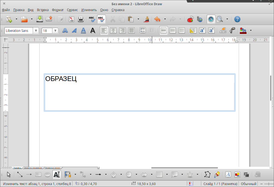Image resolution: width=274 pixels, height=187 pixels.
Task: Set line spacing to 1.5 lines
Action: coord(173,31)
